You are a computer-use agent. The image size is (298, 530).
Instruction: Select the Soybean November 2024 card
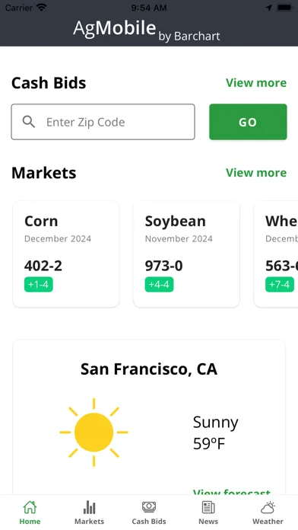point(186,254)
